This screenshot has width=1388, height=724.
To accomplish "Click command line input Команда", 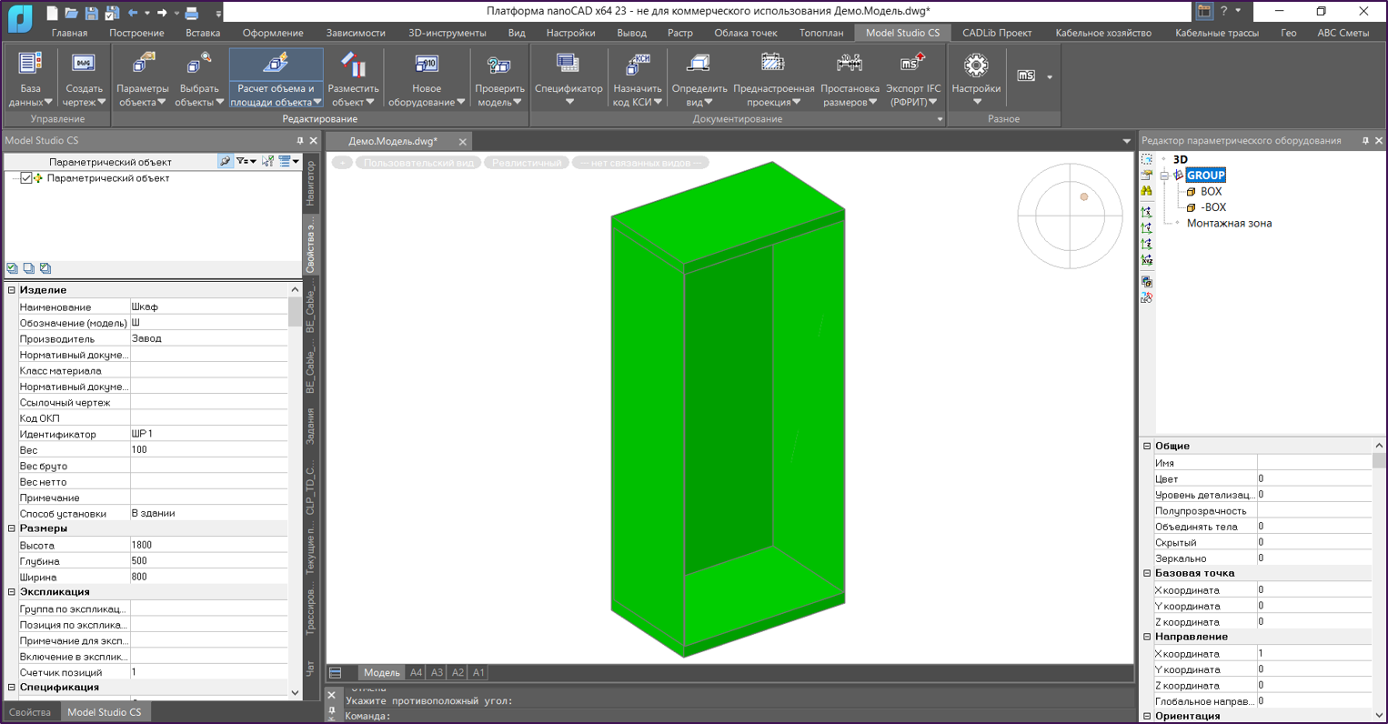I will tap(739, 716).
